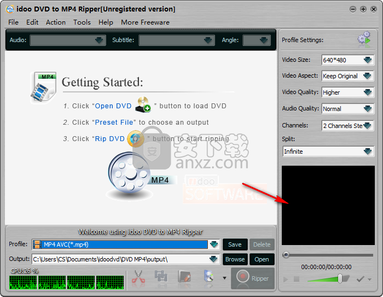
Task: Click the Open DVD disc icon
Action: pos(143,105)
